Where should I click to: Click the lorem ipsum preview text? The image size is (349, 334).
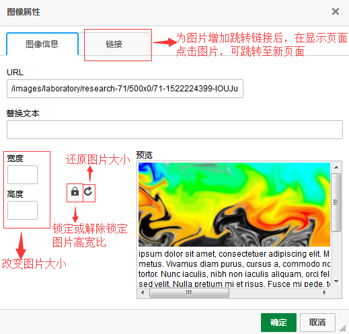[234, 269]
